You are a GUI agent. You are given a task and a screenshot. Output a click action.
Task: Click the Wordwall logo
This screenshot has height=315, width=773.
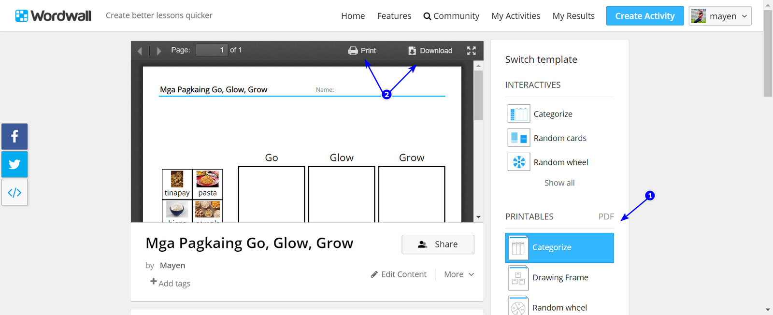pyautogui.click(x=53, y=16)
